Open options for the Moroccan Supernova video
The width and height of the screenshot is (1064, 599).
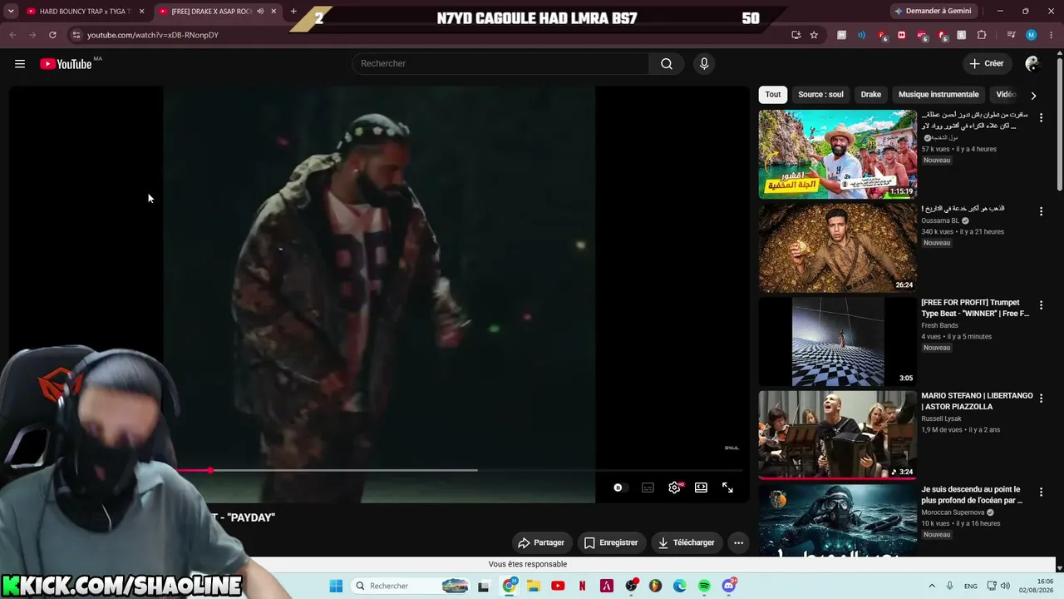[x=1041, y=493]
